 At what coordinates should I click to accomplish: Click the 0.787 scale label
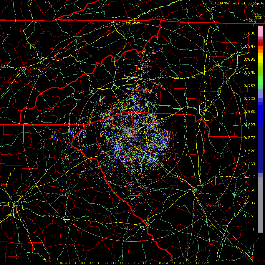pyautogui.click(x=249, y=85)
